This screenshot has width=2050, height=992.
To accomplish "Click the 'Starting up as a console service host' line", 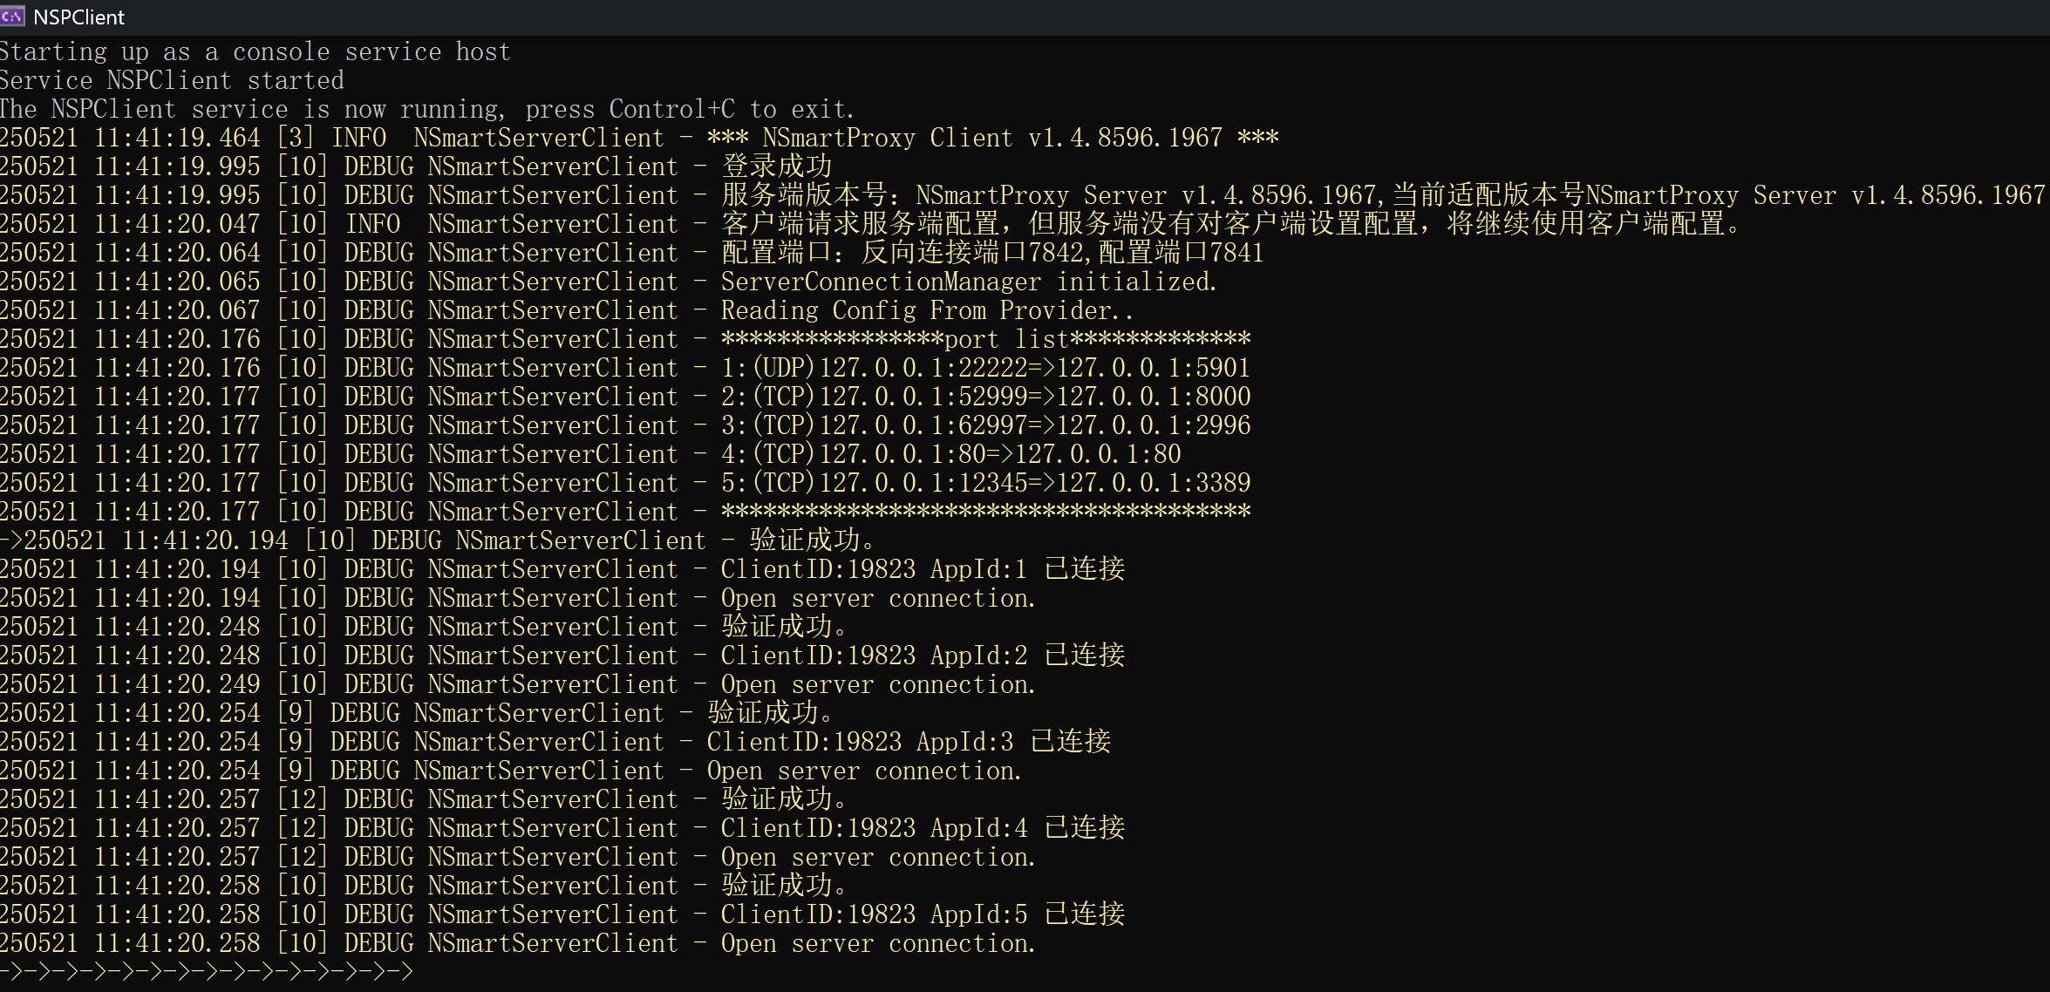I will coord(255,52).
